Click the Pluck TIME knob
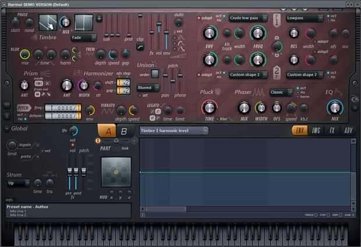The width and height of the screenshot is (361, 247). (x=209, y=108)
